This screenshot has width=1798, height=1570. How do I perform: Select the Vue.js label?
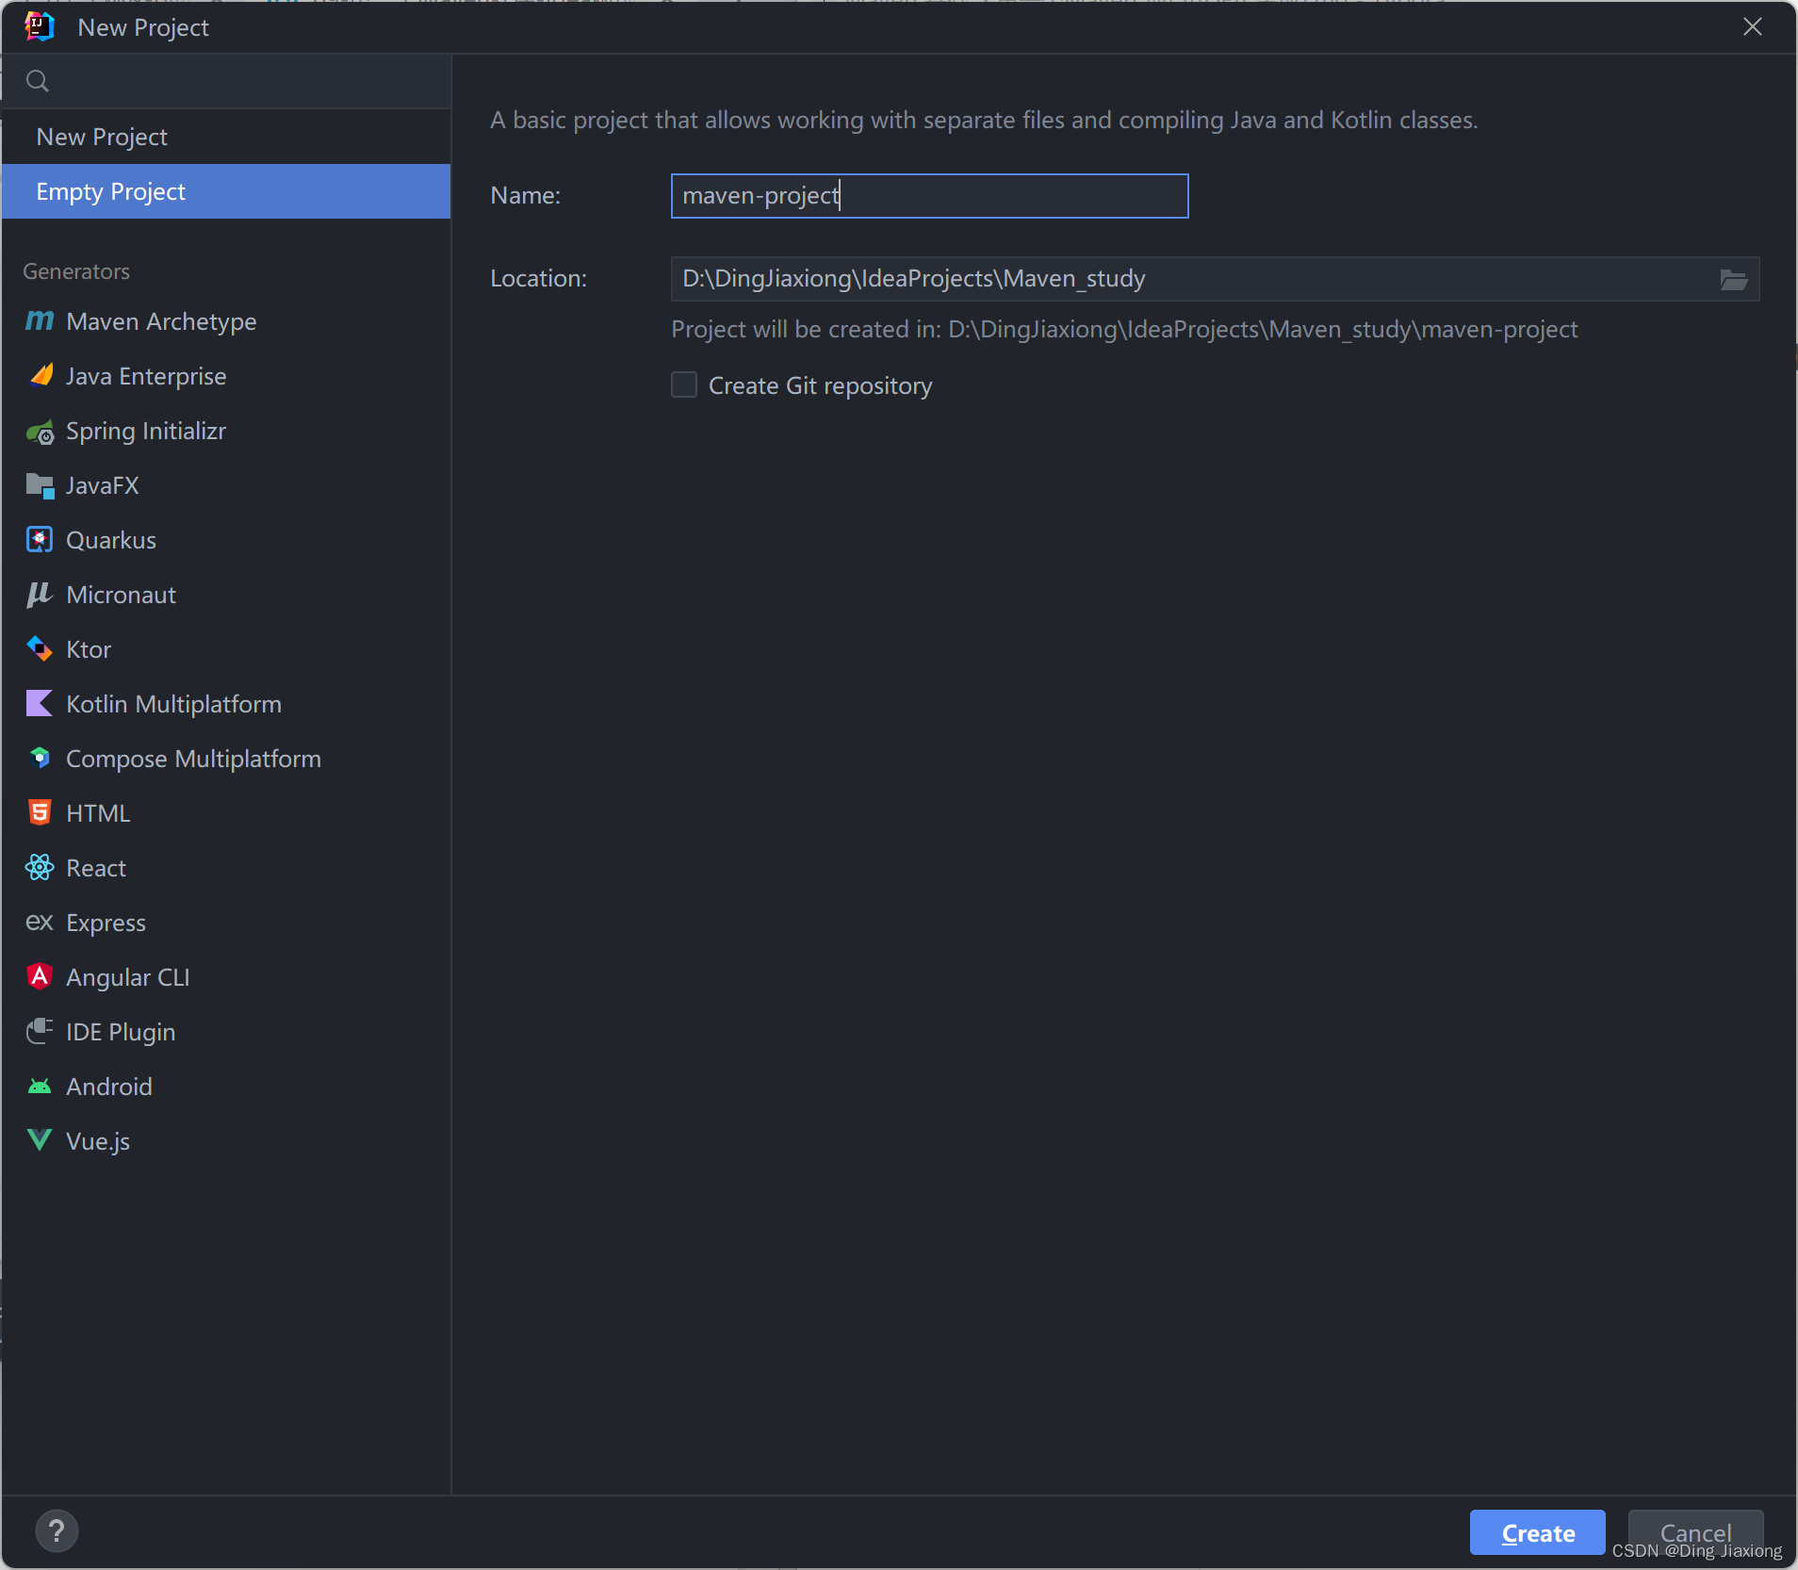click(x=98, y=1141)
